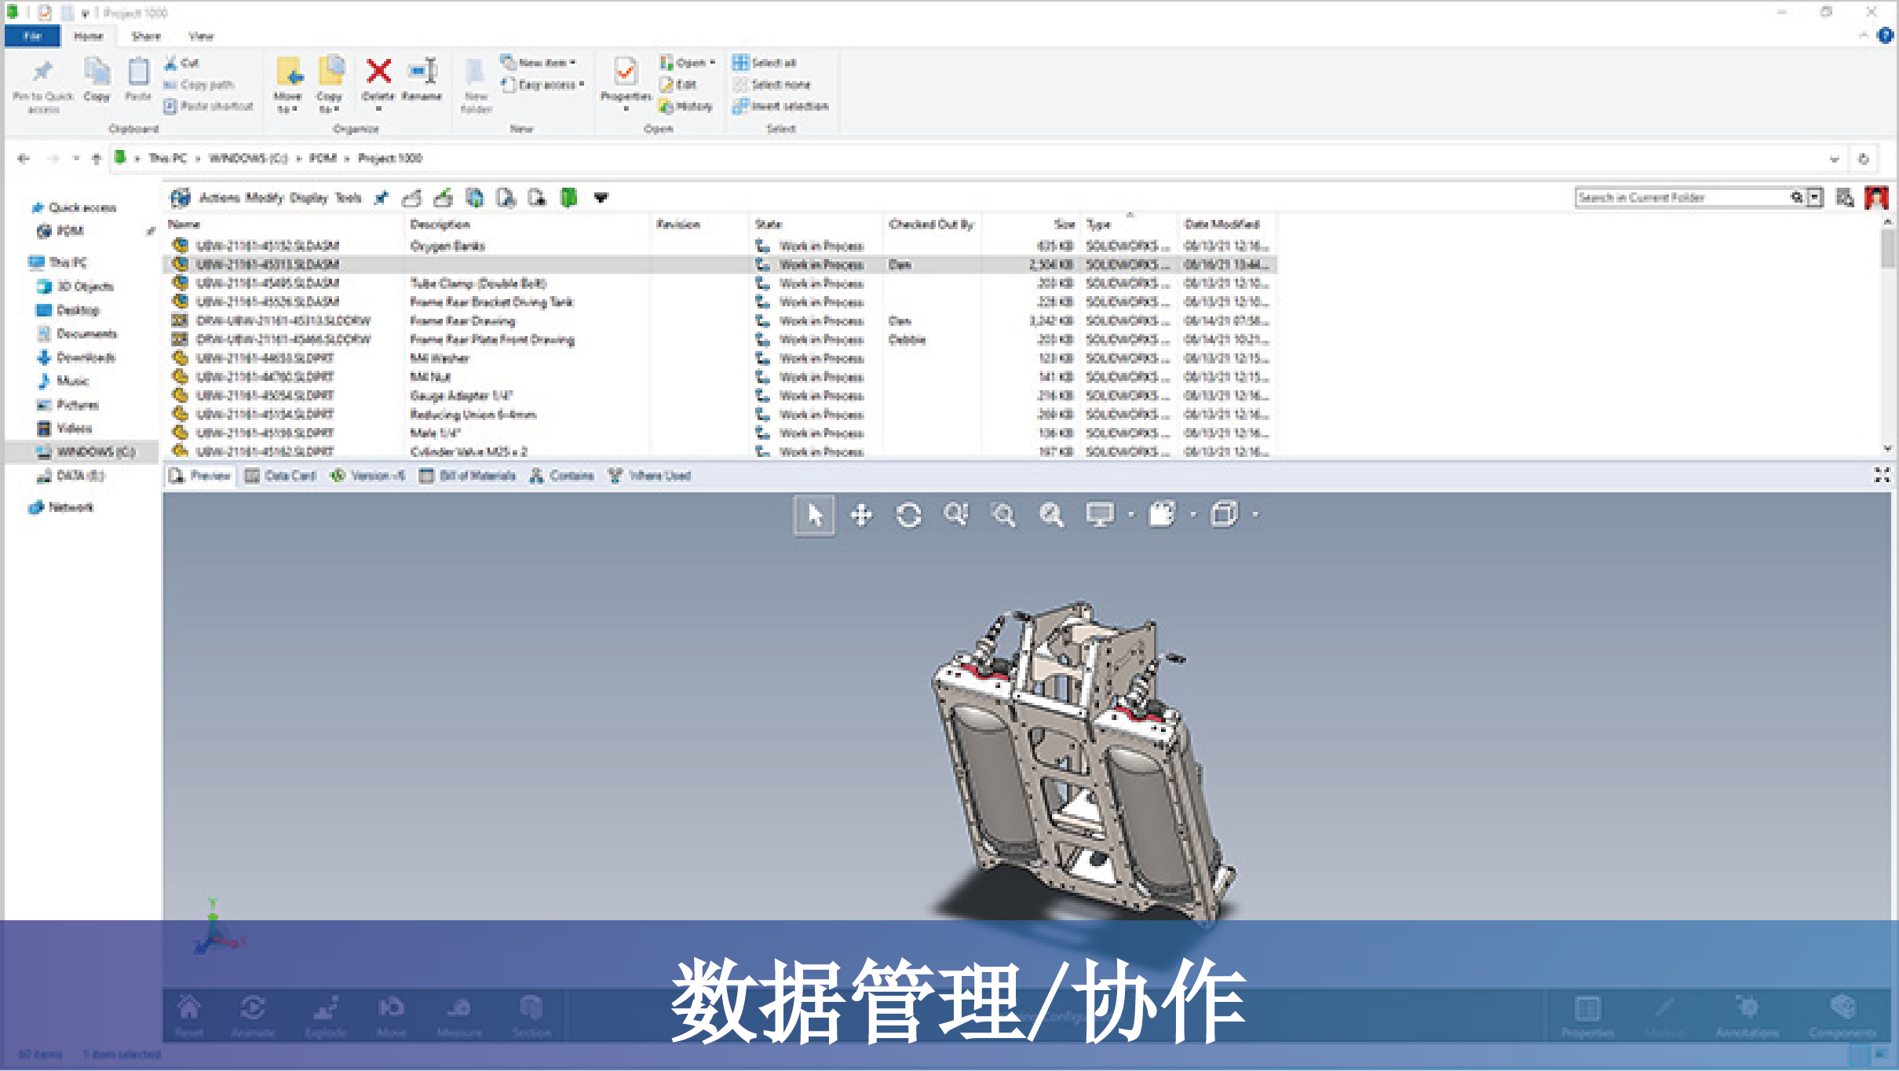Click the green Change State icon
This screenshot has height=1071, width=1899.
tap(569, 198)
